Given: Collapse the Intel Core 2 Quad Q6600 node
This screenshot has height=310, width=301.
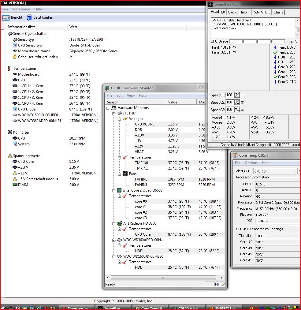Looking at the screenshot, I should click(x=114, y=191).
